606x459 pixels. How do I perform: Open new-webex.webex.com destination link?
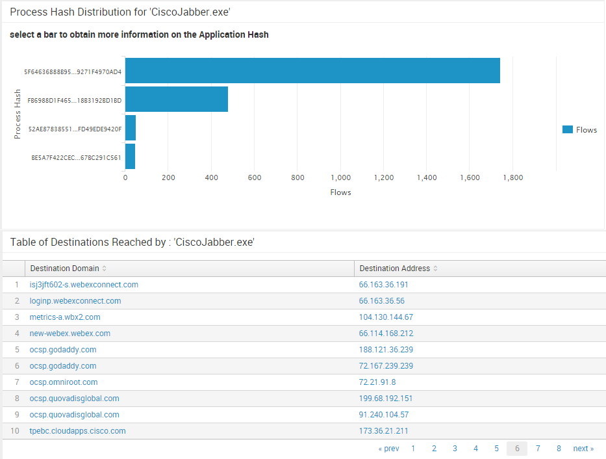[70, 334]
